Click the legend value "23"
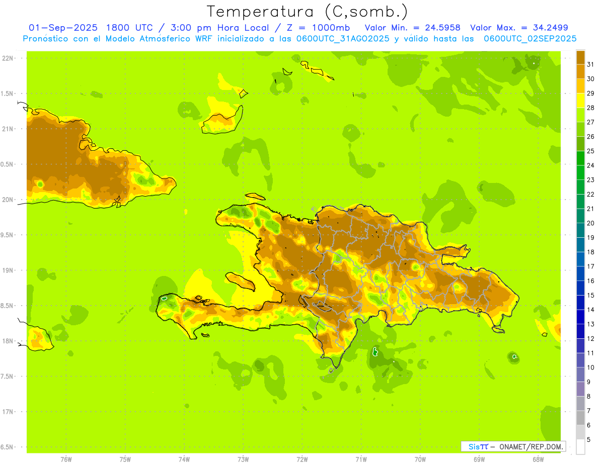 (590, 180)
